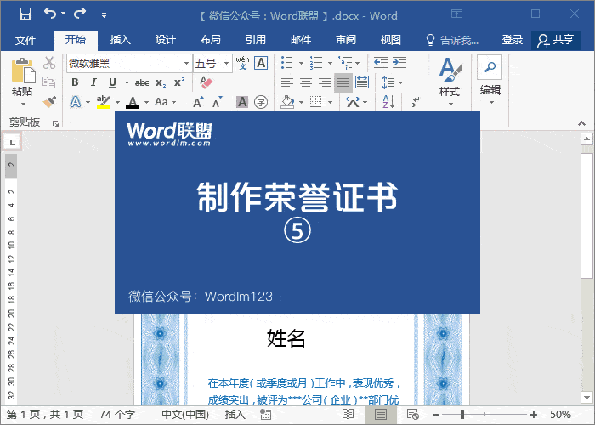Viewport: 595px width, 425px height.
Task: Switch to the 插入 tab
Action: click(x=121, y=40)
